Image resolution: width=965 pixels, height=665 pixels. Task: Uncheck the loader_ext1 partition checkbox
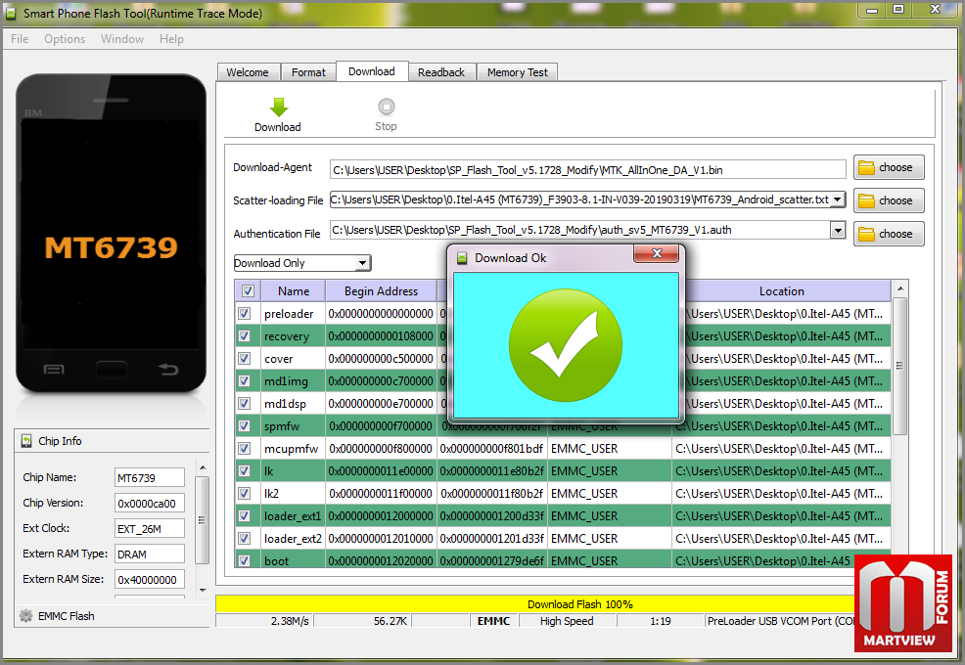click(245, 515)
